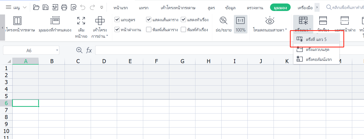Undo the last action

83,7
